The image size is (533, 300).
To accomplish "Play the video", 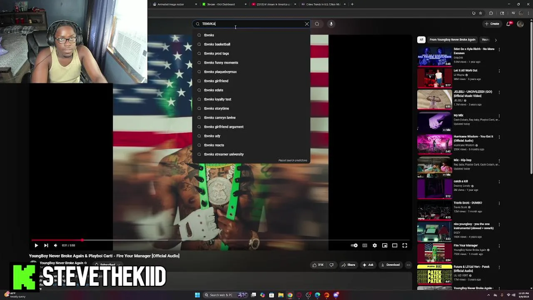I will [x=36, y=245].
